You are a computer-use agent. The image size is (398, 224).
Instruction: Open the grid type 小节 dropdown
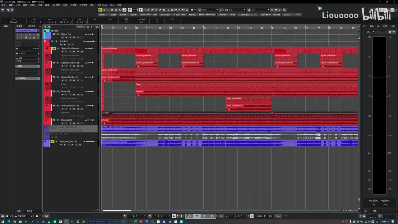(x=235, y=10)
